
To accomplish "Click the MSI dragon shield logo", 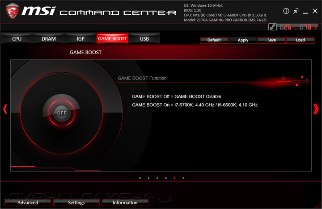I will click(13, 11).
